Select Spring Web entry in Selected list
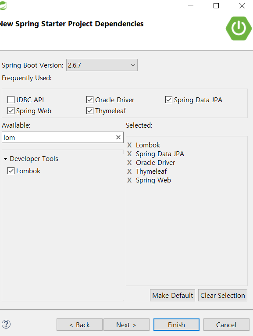Screen dimensions: 253x336 pyautogui.click(x=153, y=180)
